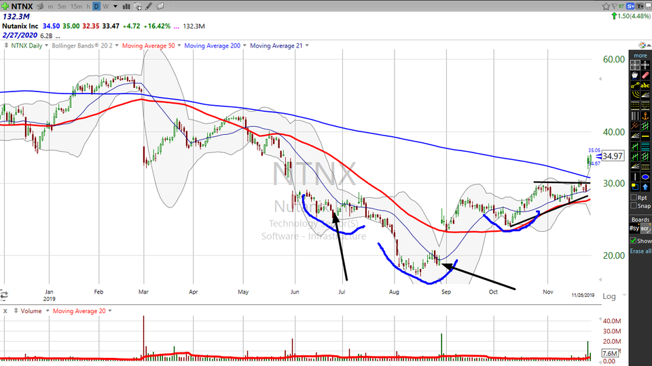Select the abc text annotation tool
652x366 pixels.
pos(645,85)
